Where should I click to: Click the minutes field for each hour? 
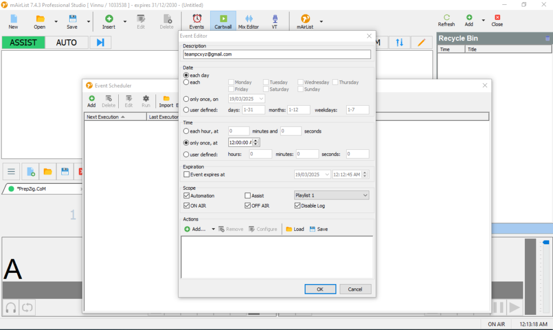tap(239, 131)
